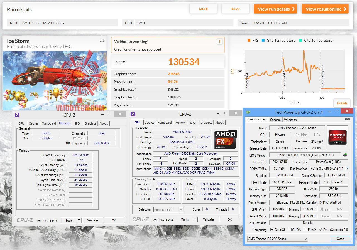Open the Graphics tab in the Memory CPU-Z window
The width and height of the screenshot is (357, 250).
(x=91, y=123)
